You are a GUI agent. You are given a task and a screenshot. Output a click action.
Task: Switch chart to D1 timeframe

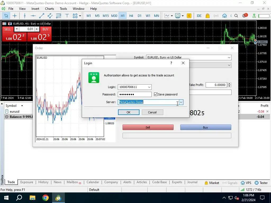point(139,16)
